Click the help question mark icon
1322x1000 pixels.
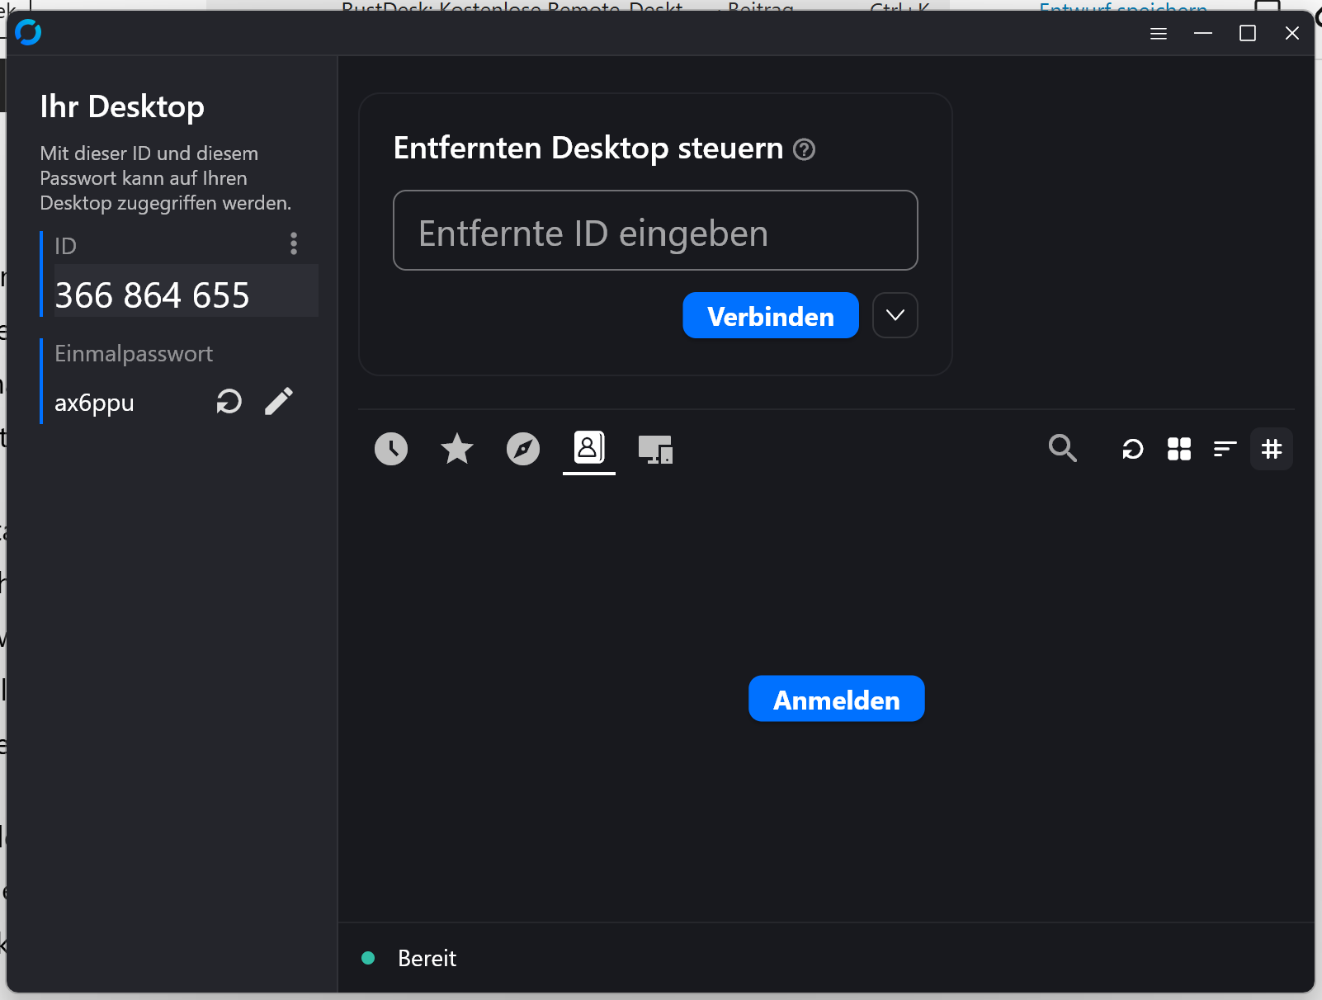(x=804, y=149)
